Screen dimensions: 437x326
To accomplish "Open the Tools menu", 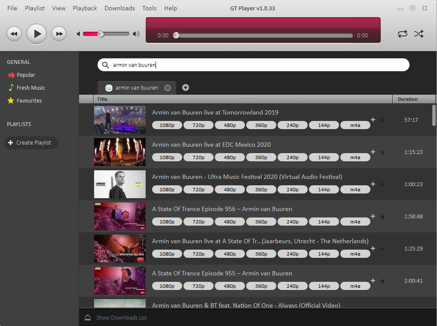I will pos(149,8).
